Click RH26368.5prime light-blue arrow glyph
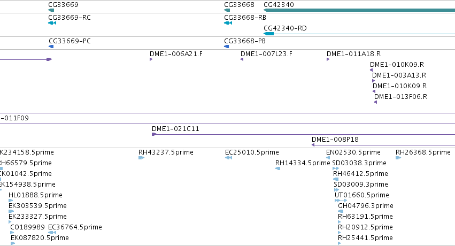The width and height of the screenshot is (455, 246). (x=398, y=158)
